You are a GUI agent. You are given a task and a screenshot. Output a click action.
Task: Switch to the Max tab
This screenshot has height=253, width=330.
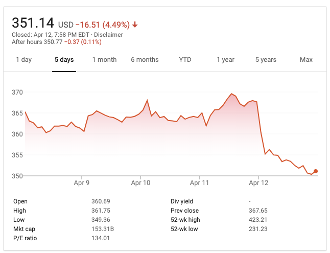pos(306,60)
